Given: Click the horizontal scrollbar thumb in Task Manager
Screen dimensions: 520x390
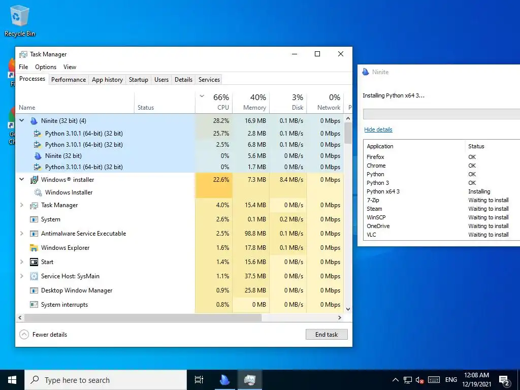Looking at the screenshot, I should coord(143,318).
